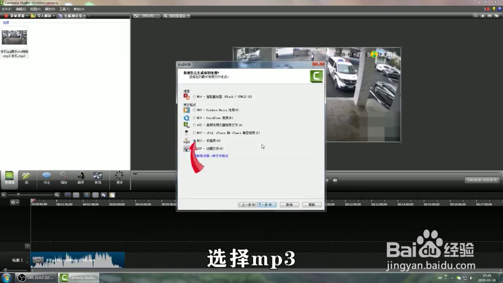Viewport: 503px width, 283px height.
Task: Click the 下一步 (Next) button in the wizard
Action: pyautogui.click(x=266, y=204)
